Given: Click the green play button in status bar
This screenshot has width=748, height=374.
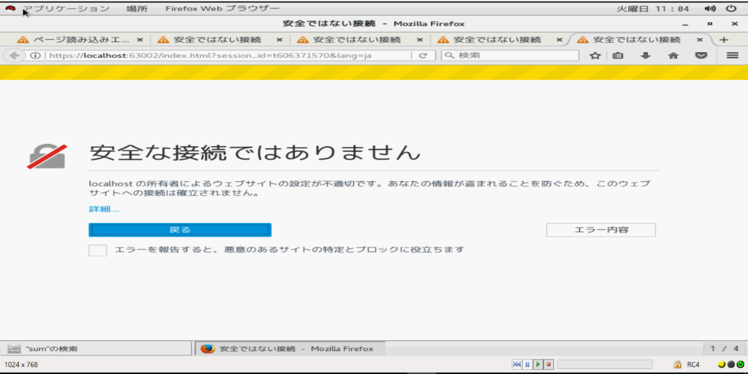Looking at the screenshot, I should coord(538,365).
